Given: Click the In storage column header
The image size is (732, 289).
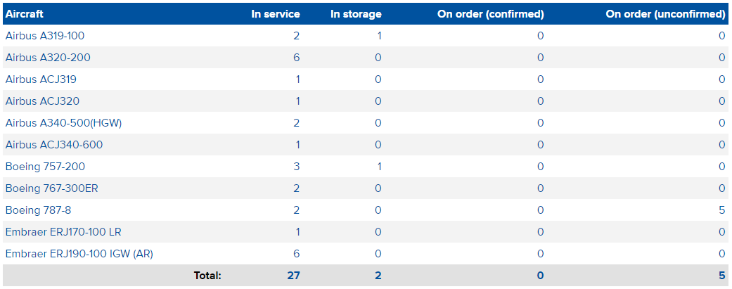Looking at the screenshot, I should pyautogui.click(x=357, y=14).
